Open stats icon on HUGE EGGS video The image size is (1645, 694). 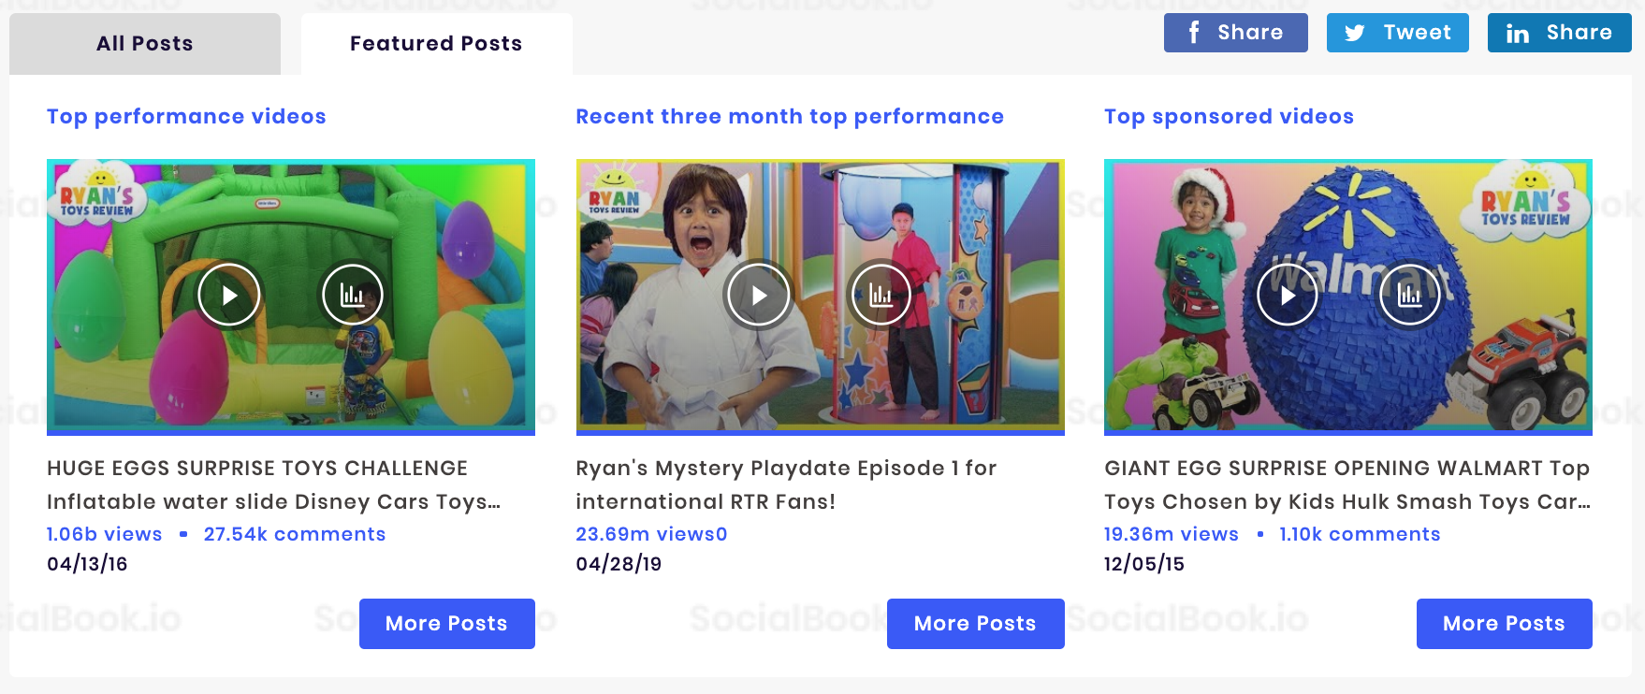[353, 295]
